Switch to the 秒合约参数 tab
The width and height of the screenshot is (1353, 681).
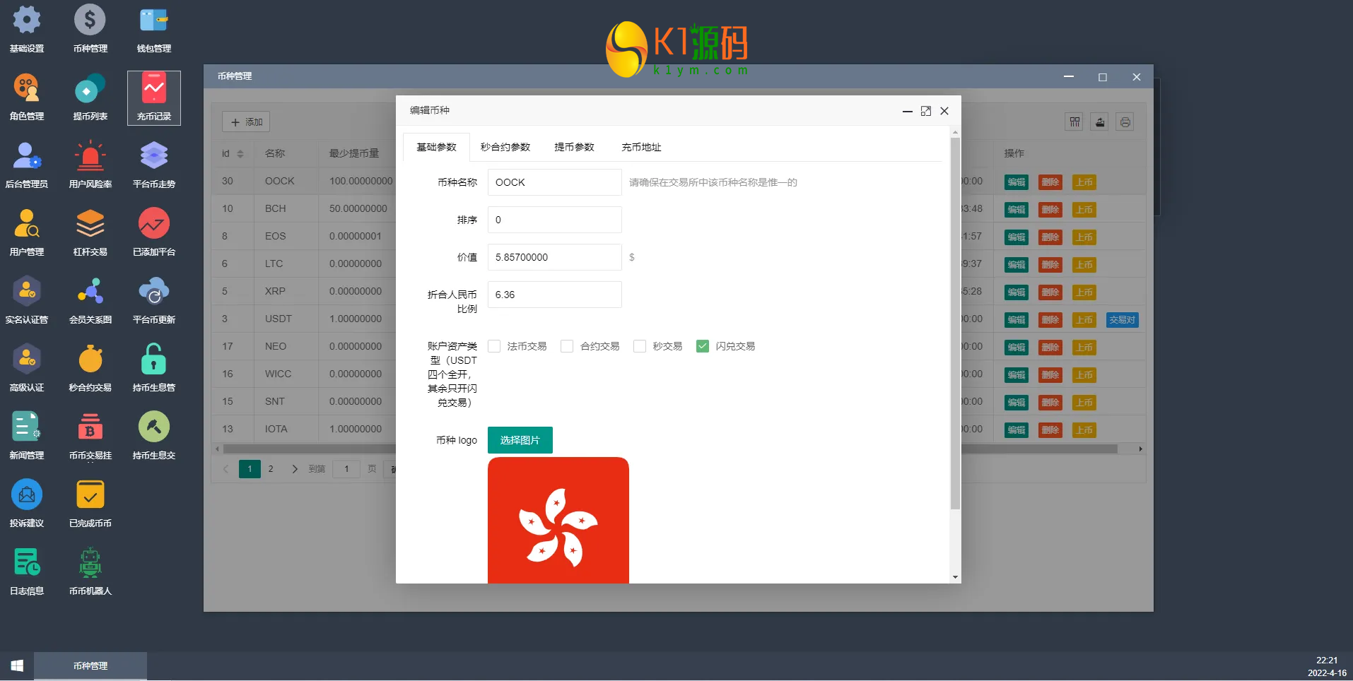pyautogui.click(x=505, y=147)
